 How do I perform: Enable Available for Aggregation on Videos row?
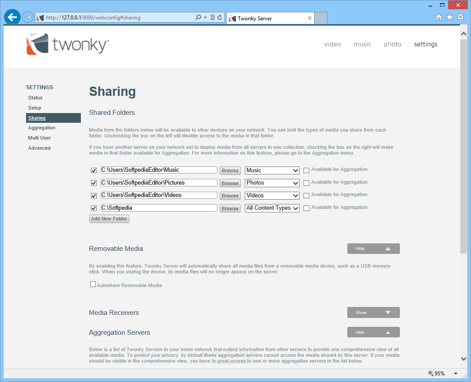point(306,196)
